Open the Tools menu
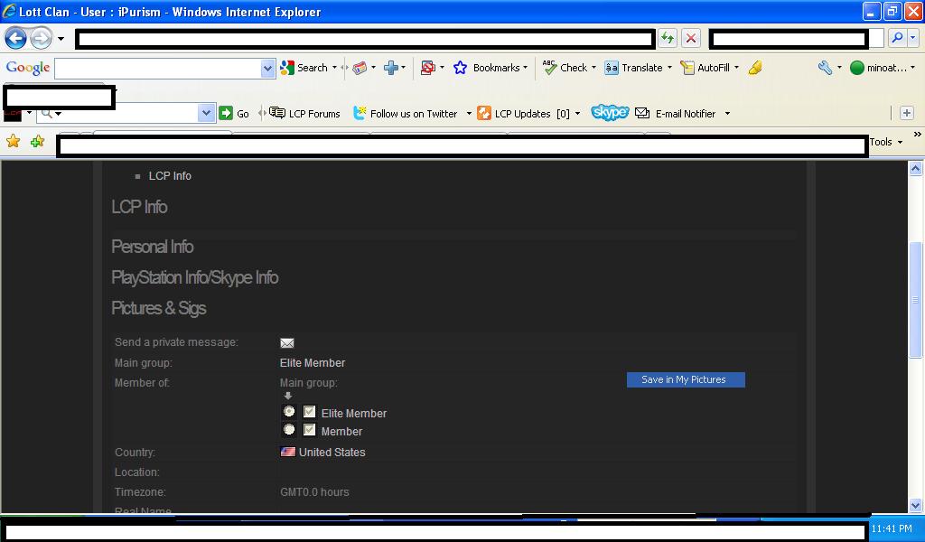Image resolution: width=925 pixels, height=542 pixels. pyautogui.click(x=885, y=142)
